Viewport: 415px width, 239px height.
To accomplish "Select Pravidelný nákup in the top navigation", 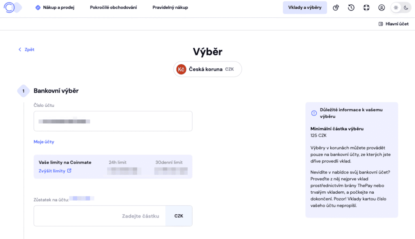I will coord(170,8).
